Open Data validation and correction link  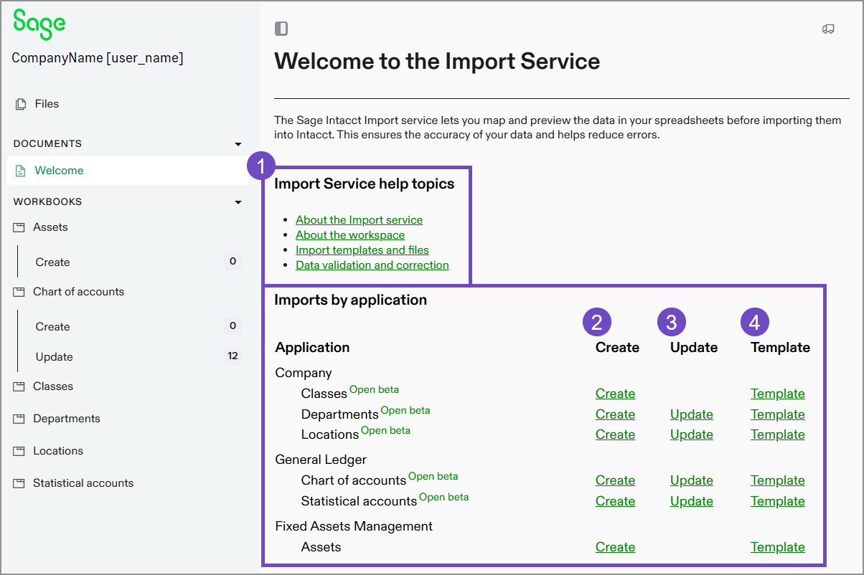(372, 265)
